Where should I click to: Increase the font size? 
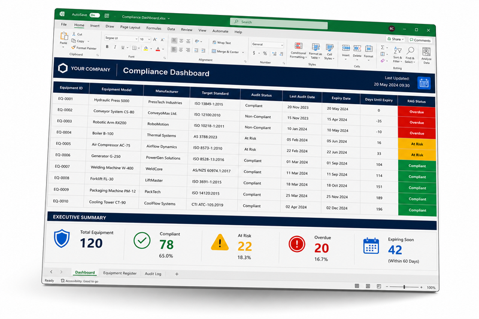point(155,40)
